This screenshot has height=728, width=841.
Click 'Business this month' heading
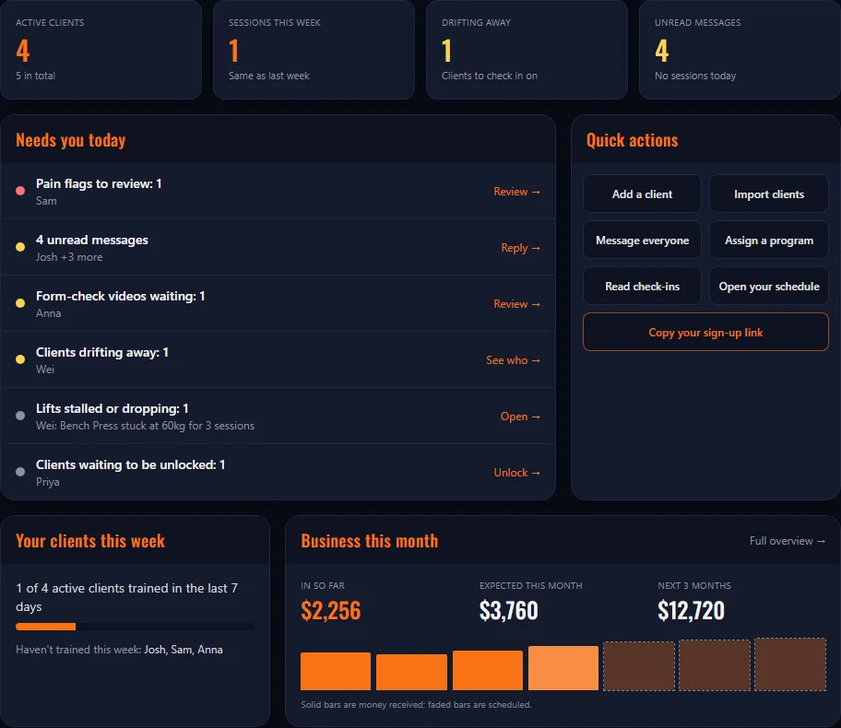click(x=370, y=541)
